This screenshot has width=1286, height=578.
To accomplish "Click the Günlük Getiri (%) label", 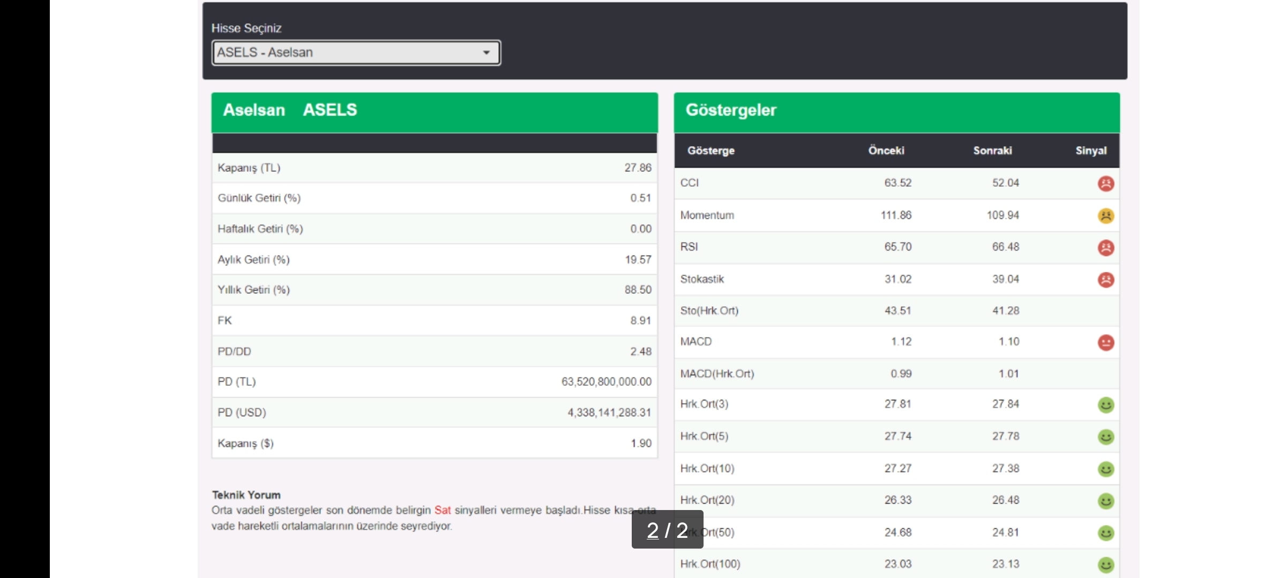I will click(259, 199).
